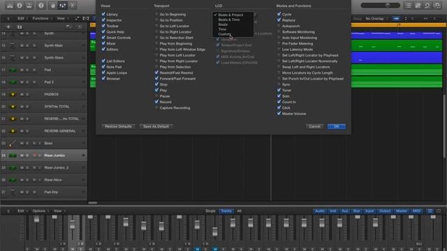This screenshot has width=447, height=251.
Task: Toggle the Show Flex button in tracks menu bar
Action: click(x=85, y=19)
